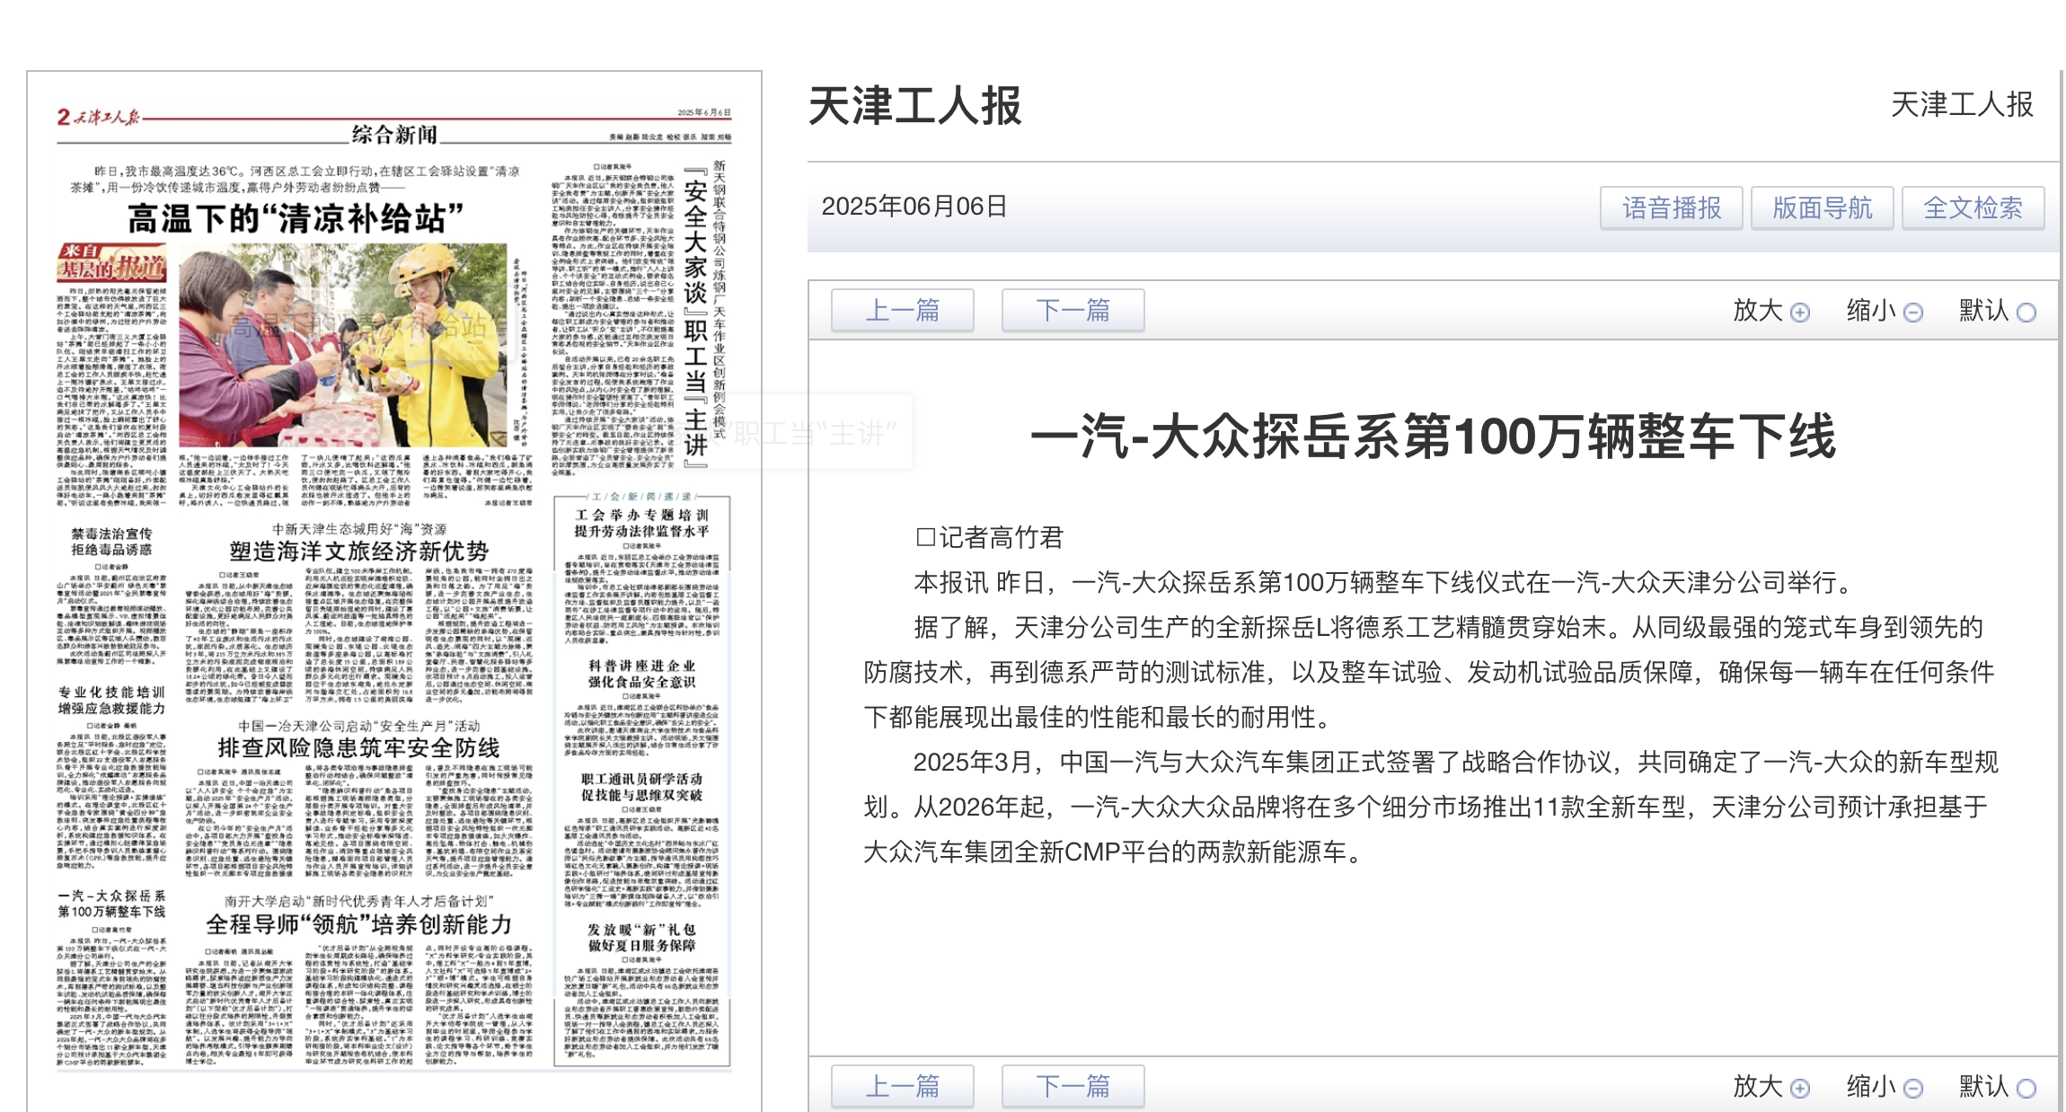Open article 高温下的"清凉补给站" on the page
The width and height of the screenshot is (2066, 1112).
pos(296,218)
